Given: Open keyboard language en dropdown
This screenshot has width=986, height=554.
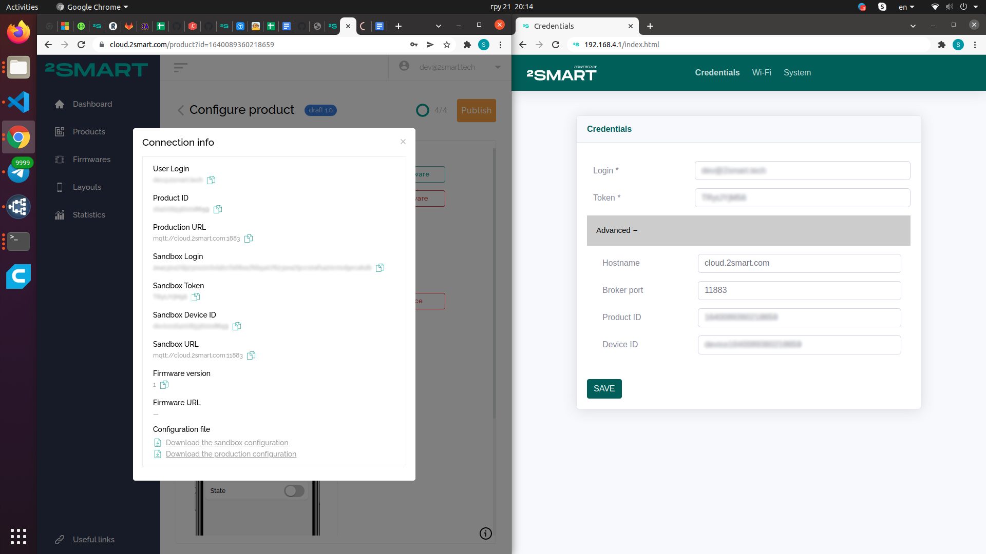Looking at the screenshot, I should 906,7.
